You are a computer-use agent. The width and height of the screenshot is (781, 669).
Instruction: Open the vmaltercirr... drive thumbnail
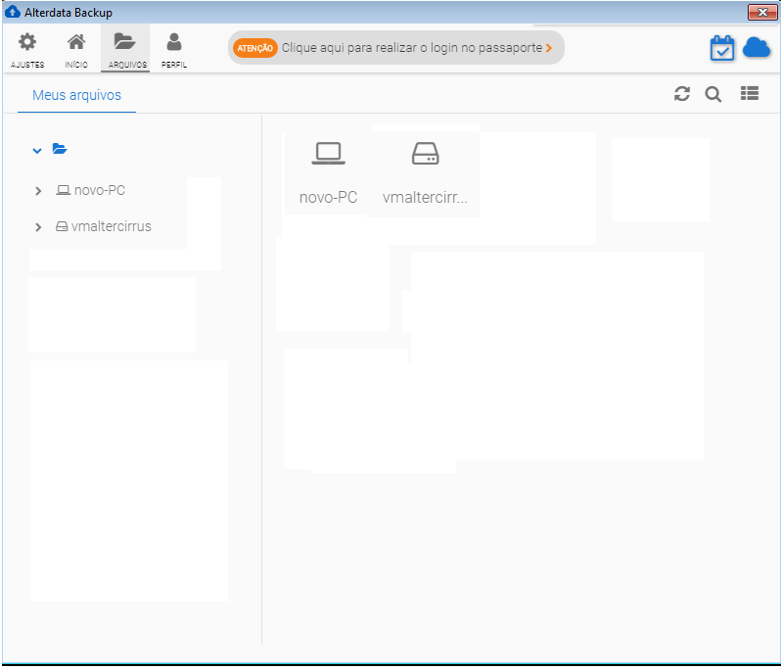(x=425, y=173)
